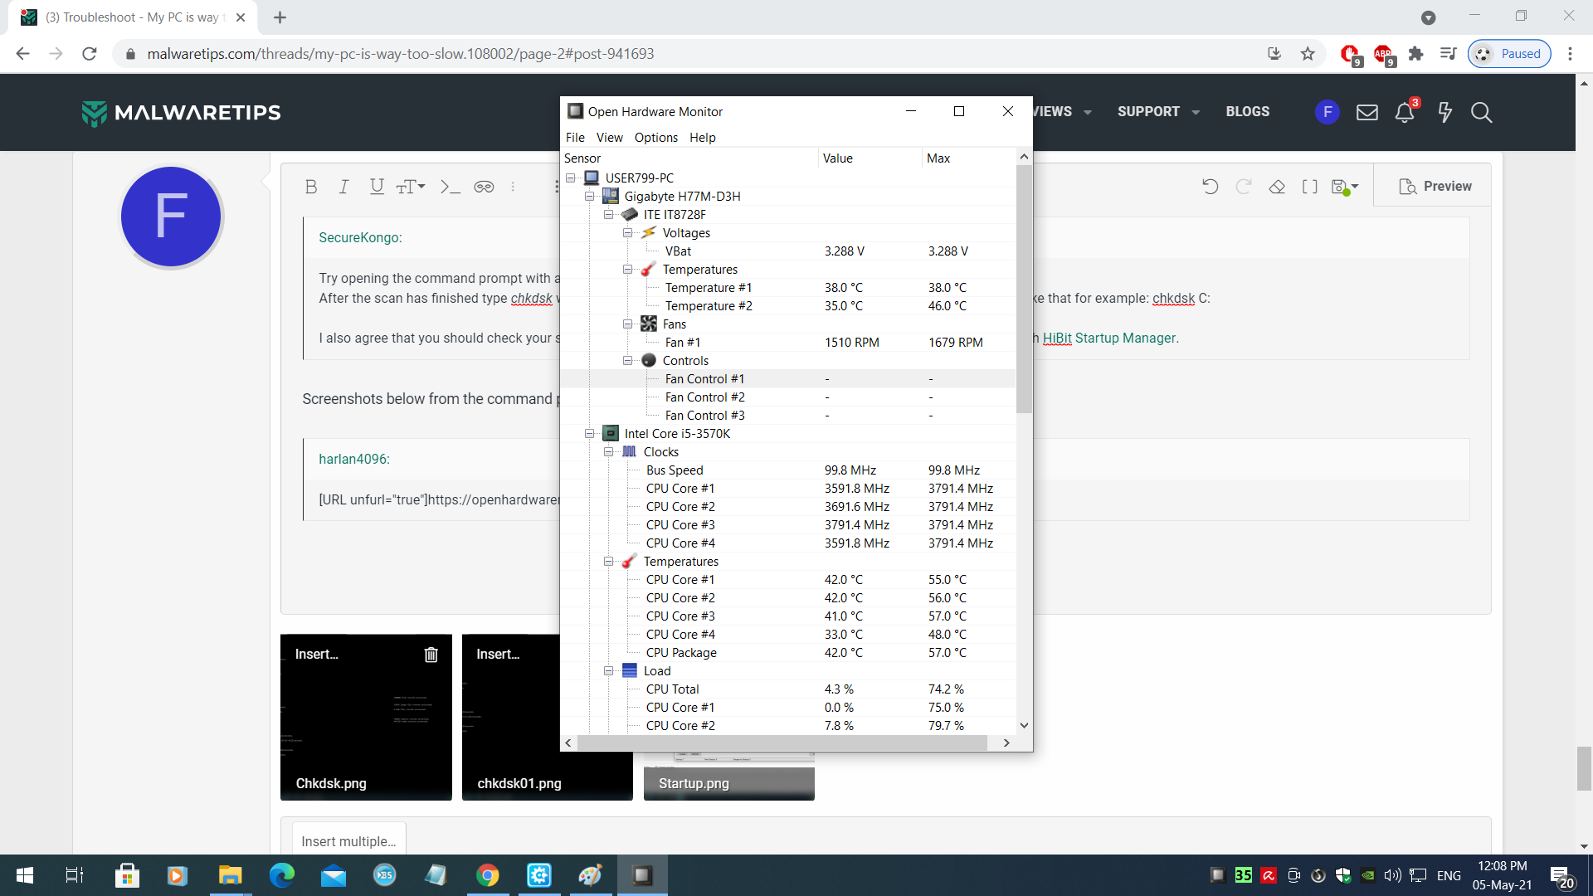The image size is (1593, 896).
Task: Click the Bold formatting icon
Action: coord(311,187)
